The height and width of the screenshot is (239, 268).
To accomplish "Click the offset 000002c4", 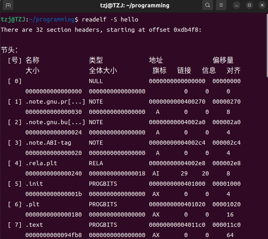I will click(227, 143).
